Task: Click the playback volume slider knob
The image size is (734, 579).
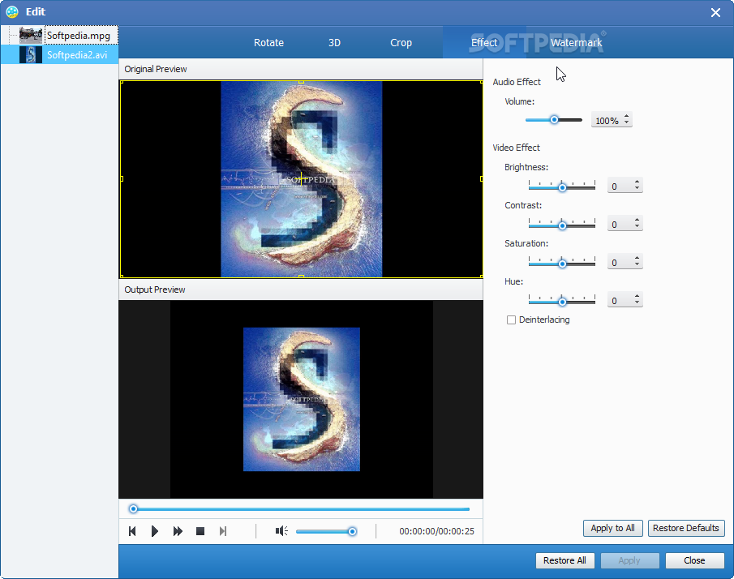Action: click(x=353, y=531)
